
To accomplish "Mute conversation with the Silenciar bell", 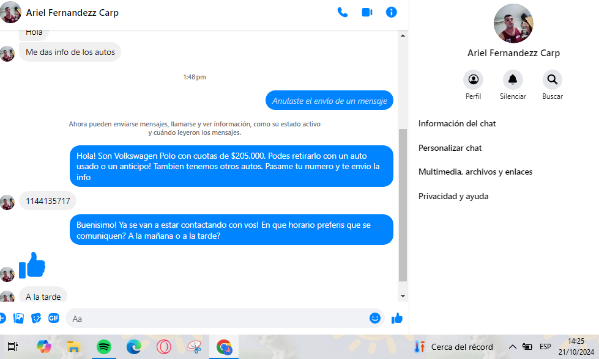I will (513, 79).
